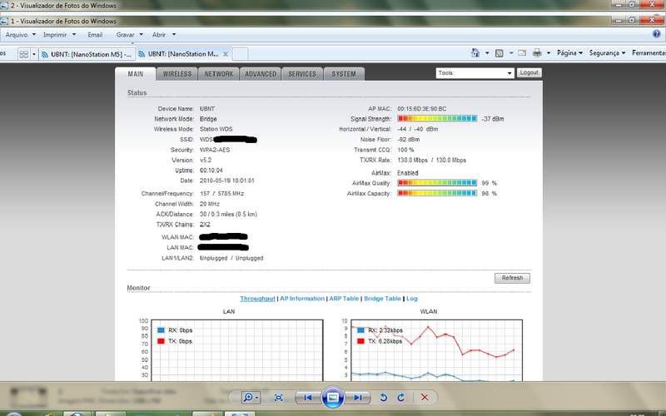Open the Abrir menu
Viewport: 666px width, 416px height.
coord(163,35)
